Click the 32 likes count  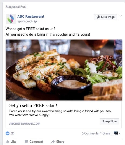click(12, 133)
